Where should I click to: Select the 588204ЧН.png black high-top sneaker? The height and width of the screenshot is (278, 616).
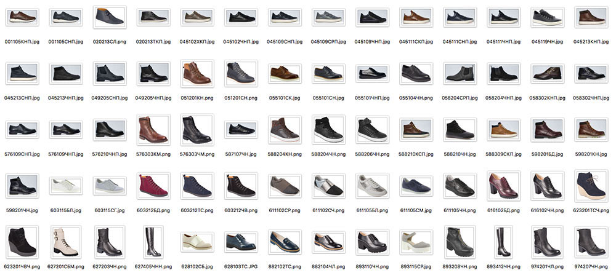[x=328, y=129]
